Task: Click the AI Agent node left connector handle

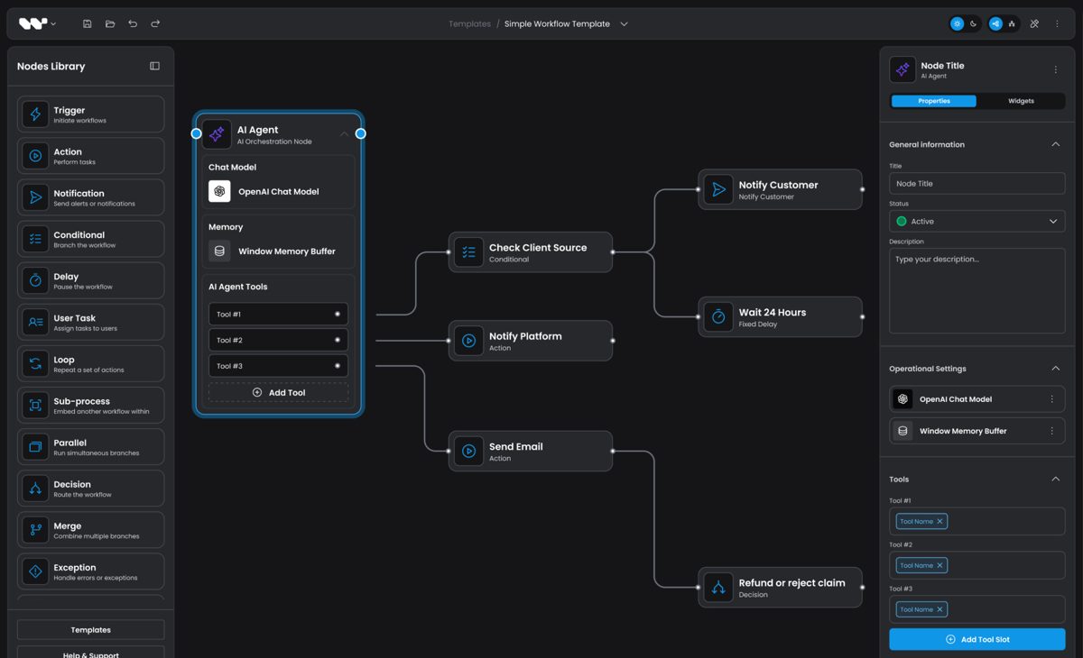Action: (x=196, y=133)
